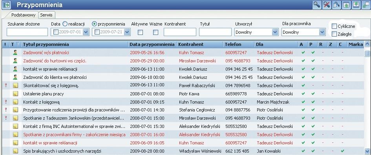
Task: Sort by Kontrahent column header
Action: coord(200,44)
